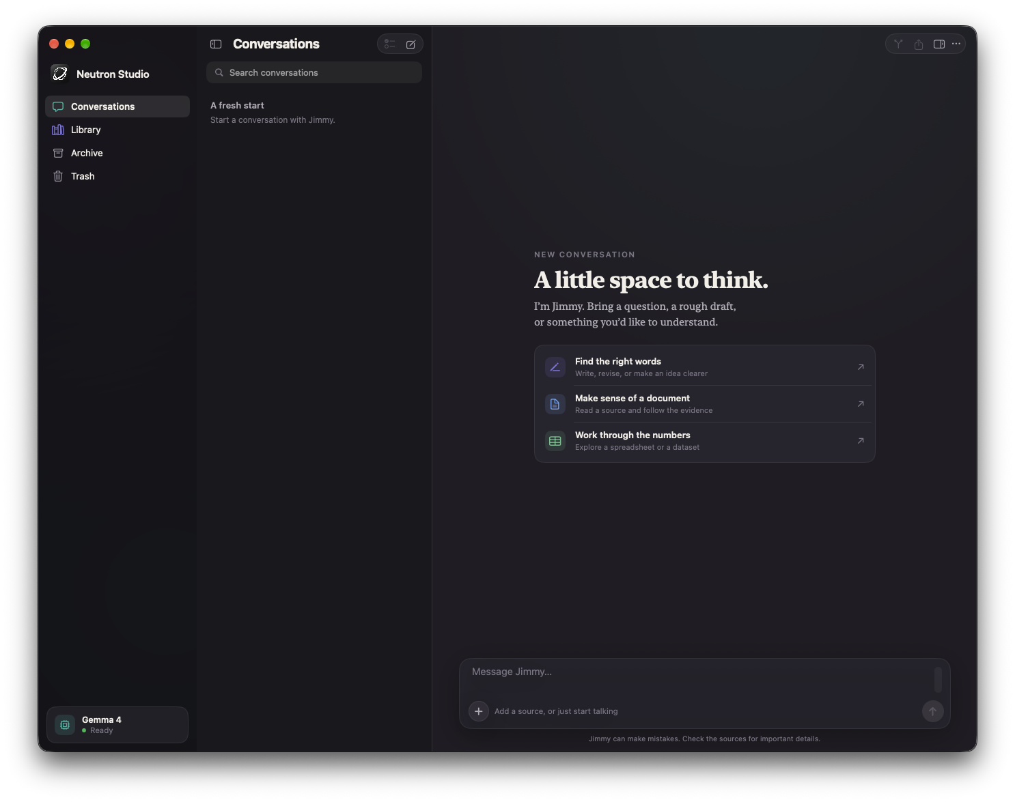Click the arrow on 'Work through the numbers' row
The width and height of the screenshot is (1015, 802).
[x=861, y=441]
